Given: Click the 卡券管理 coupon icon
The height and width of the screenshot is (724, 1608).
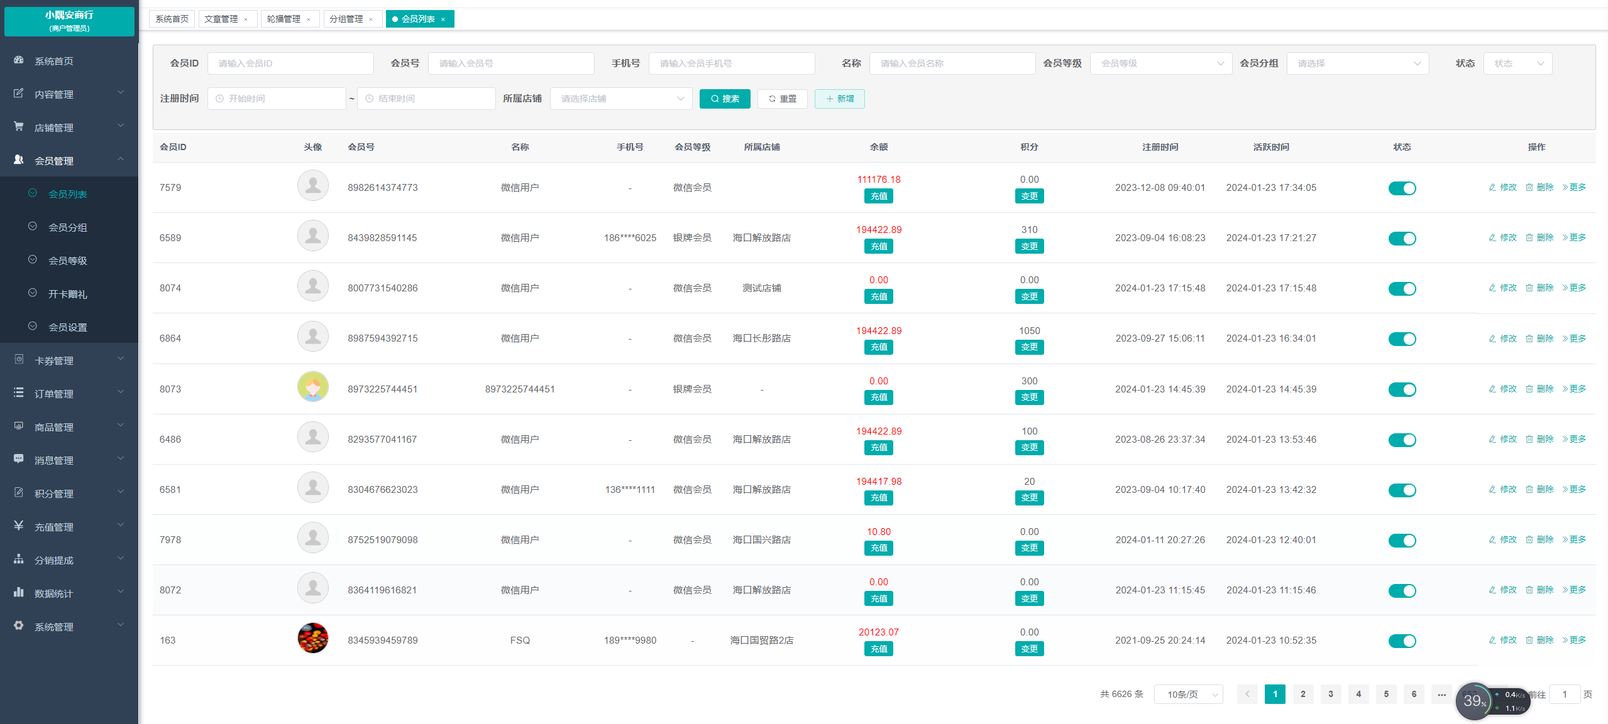Looking at the screenshot, I should (x=19, y=360).
